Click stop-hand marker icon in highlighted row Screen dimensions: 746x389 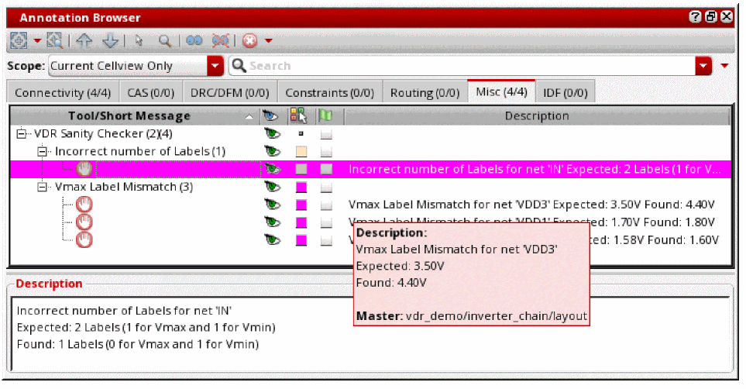tap(84, 169)
